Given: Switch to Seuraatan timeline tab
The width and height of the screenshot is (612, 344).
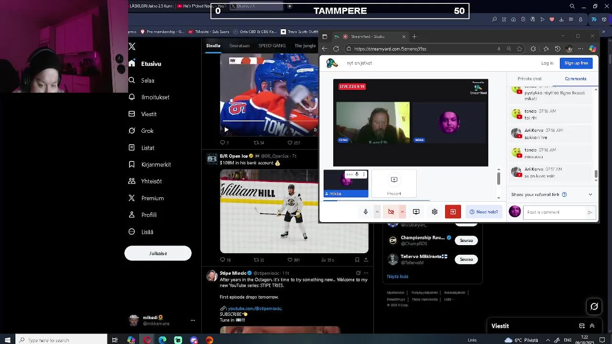Looking at the screenshot, I should tap(240, 45).
